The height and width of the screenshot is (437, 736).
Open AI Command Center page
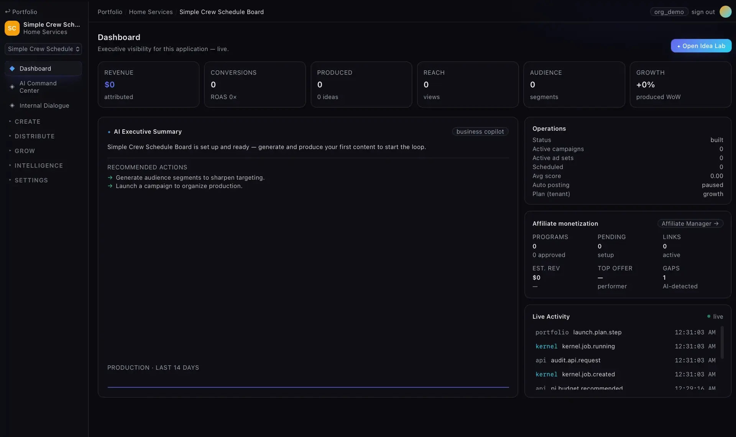[43, 87]
